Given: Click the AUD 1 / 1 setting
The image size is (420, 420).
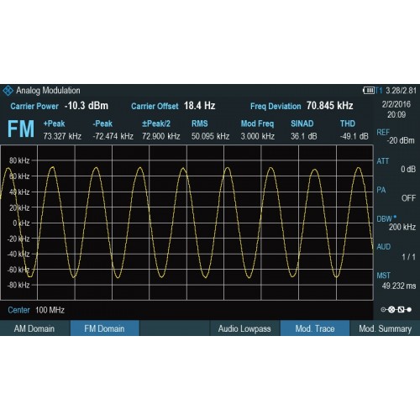Looking at the screenshot, I should [396, 252].
